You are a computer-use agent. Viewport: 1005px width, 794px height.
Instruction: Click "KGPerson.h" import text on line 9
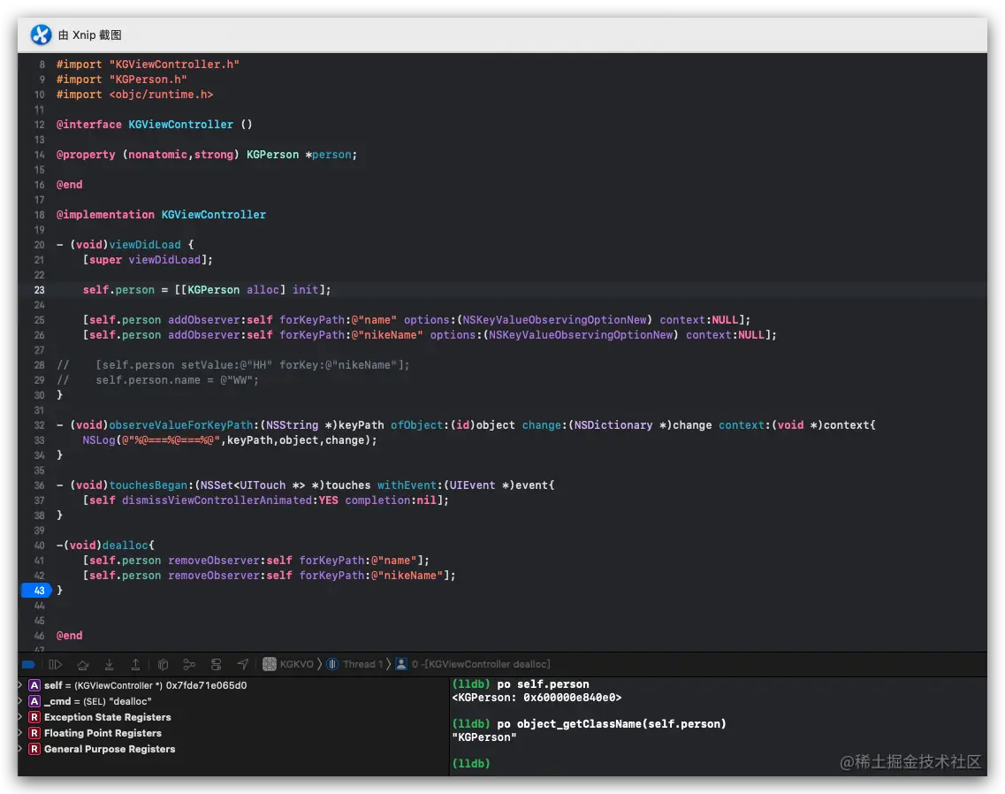click(x=148, y=79)
